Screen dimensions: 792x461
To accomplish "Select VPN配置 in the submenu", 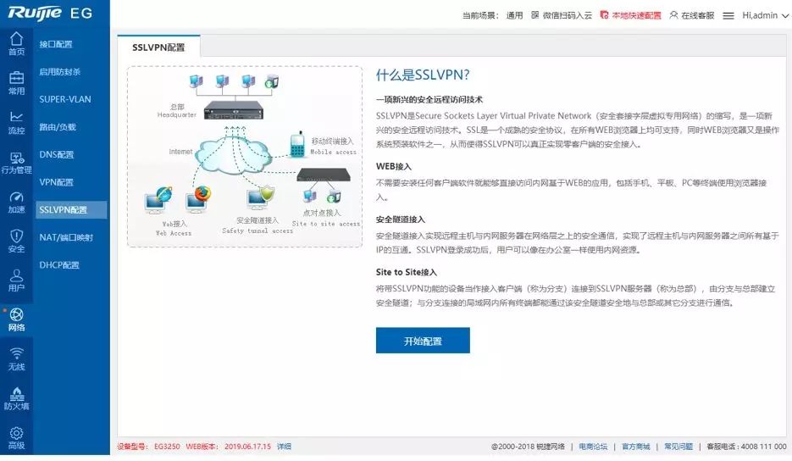I will 57,182.
